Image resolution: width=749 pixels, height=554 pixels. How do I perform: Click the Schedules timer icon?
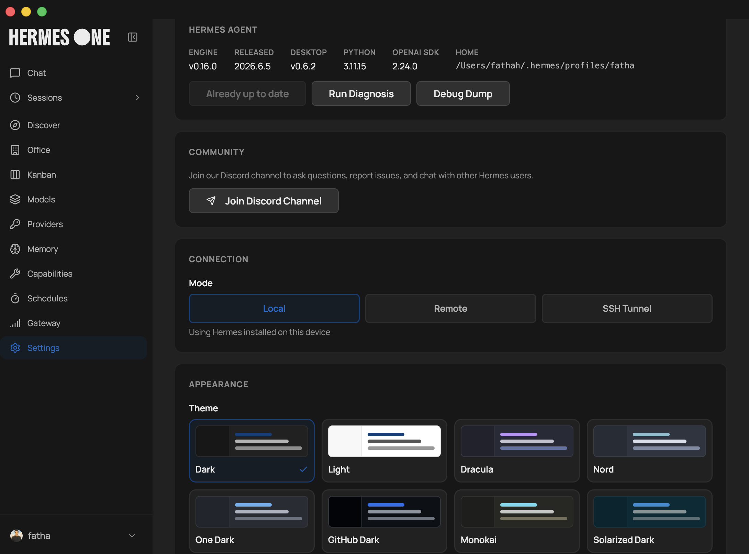[x=15, y=298]
